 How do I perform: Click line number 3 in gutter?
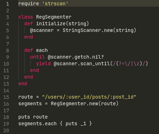tap(8, 17)
